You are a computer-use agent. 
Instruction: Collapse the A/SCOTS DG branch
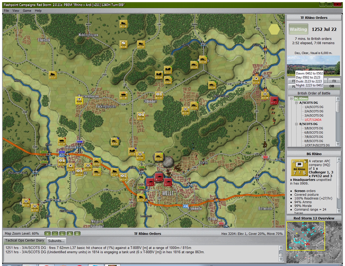tap(296, 103)
